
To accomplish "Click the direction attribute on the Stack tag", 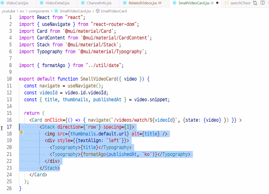I will [x=69, y=127].
